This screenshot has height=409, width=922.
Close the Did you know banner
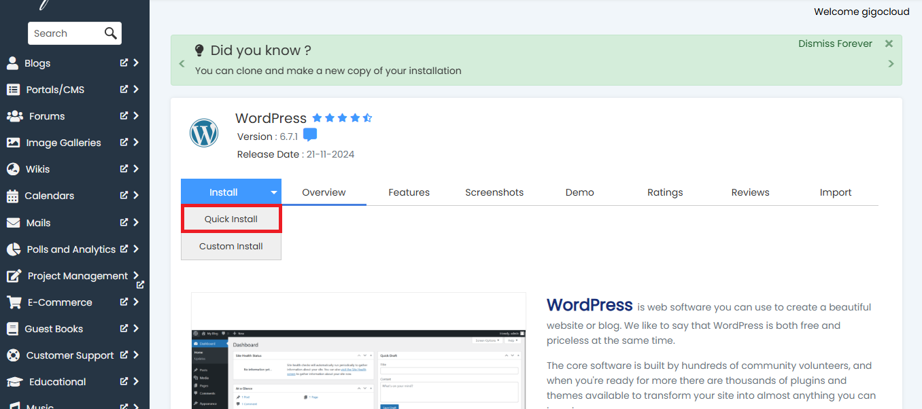pos(889,43)
